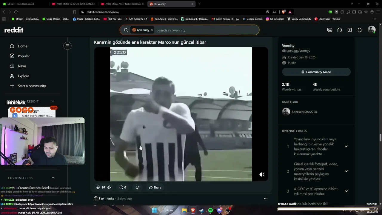Open News in sidebar
This screenshot has height=215, width=382.
[22, 66]
